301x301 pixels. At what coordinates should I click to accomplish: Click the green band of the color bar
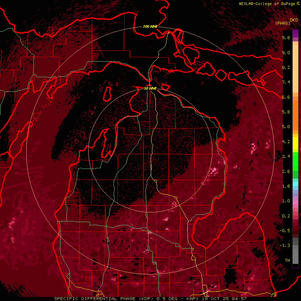[295, 161]
